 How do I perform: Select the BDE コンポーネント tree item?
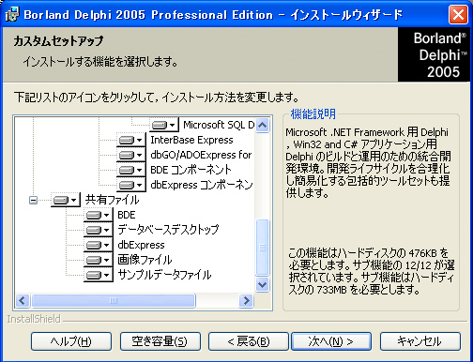pos(191,170)
